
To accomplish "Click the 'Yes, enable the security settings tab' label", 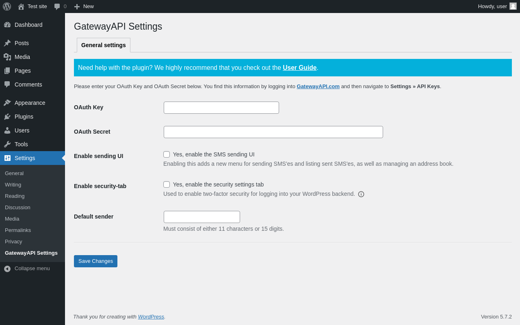I will point(218,184).
